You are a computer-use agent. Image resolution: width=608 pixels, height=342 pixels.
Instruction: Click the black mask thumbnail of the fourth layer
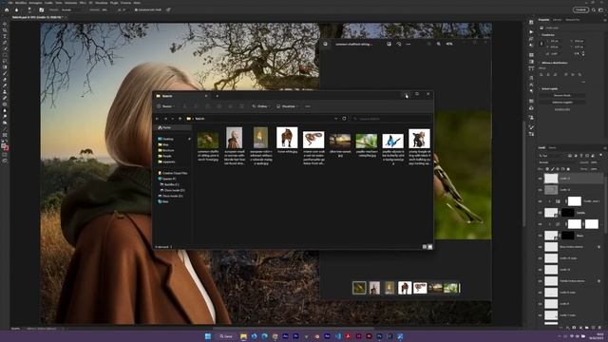[x=568, y=213]
